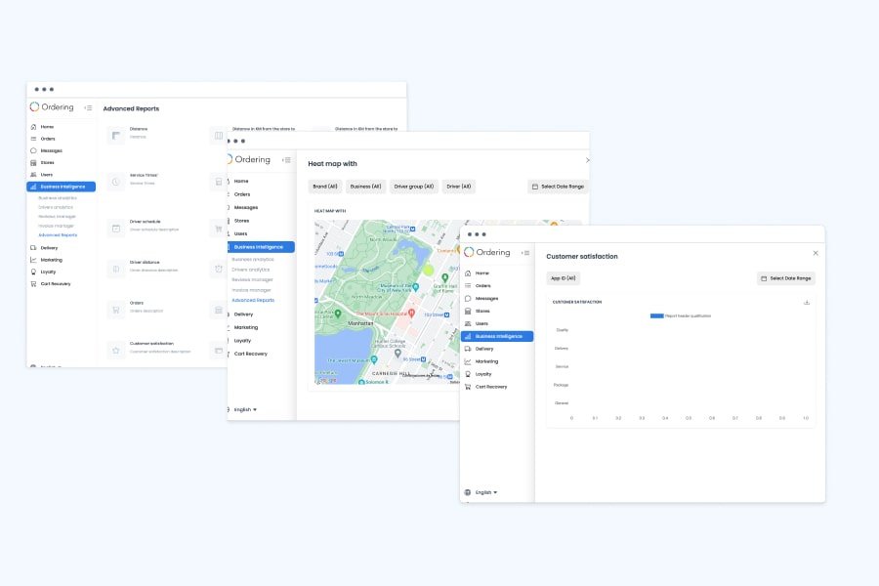879x586 pixels.
Task: Click Orders list icon in Customer satisfaction window
Action: click(468, 286)
